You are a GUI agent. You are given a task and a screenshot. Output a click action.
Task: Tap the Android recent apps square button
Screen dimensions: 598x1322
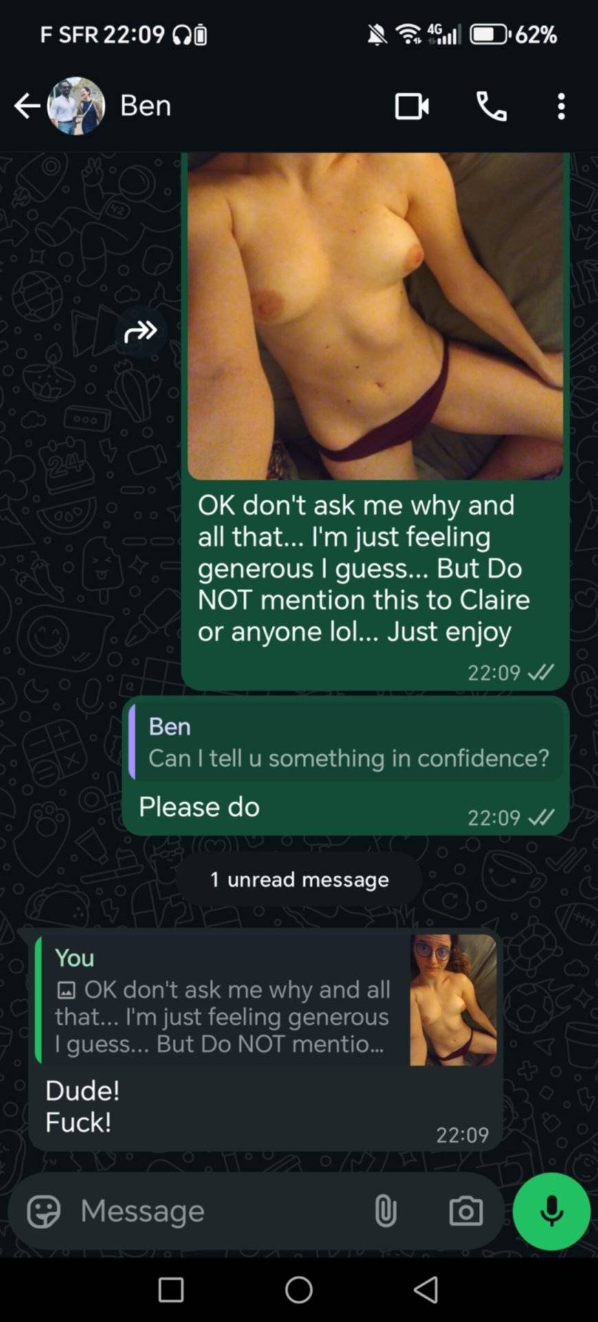[171, 1290]
